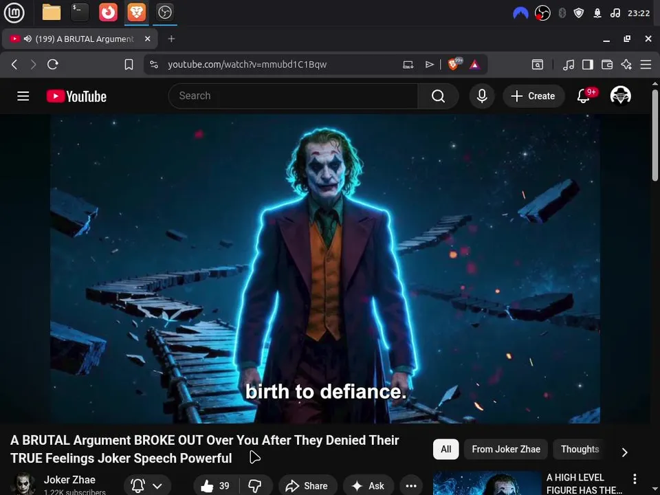Image resolution: width=660 pixels, height=495 pixels.
Task: Toggle the browser sidebar panel
Action: tap(588, 65)
